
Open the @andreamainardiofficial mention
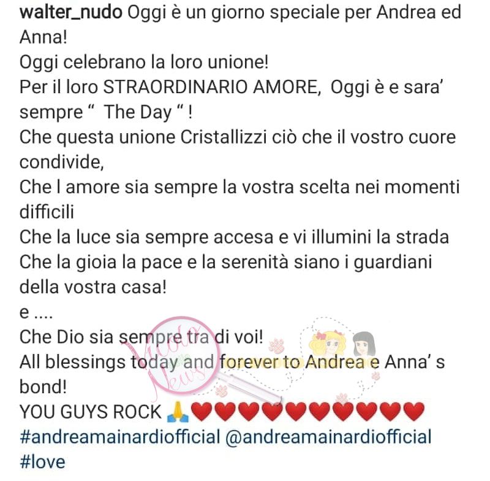pos(328,437)
